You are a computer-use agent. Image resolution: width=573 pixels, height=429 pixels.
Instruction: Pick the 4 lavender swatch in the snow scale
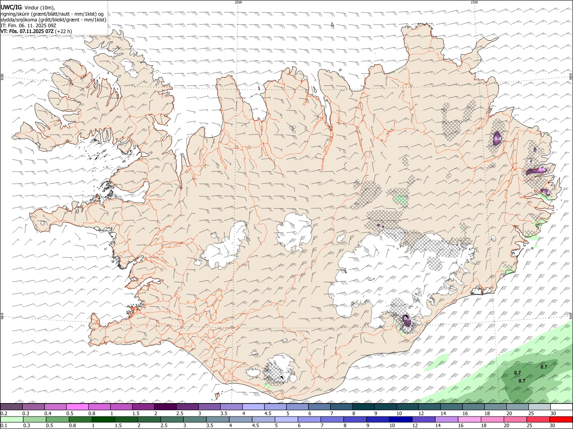[x=253, y=407]
